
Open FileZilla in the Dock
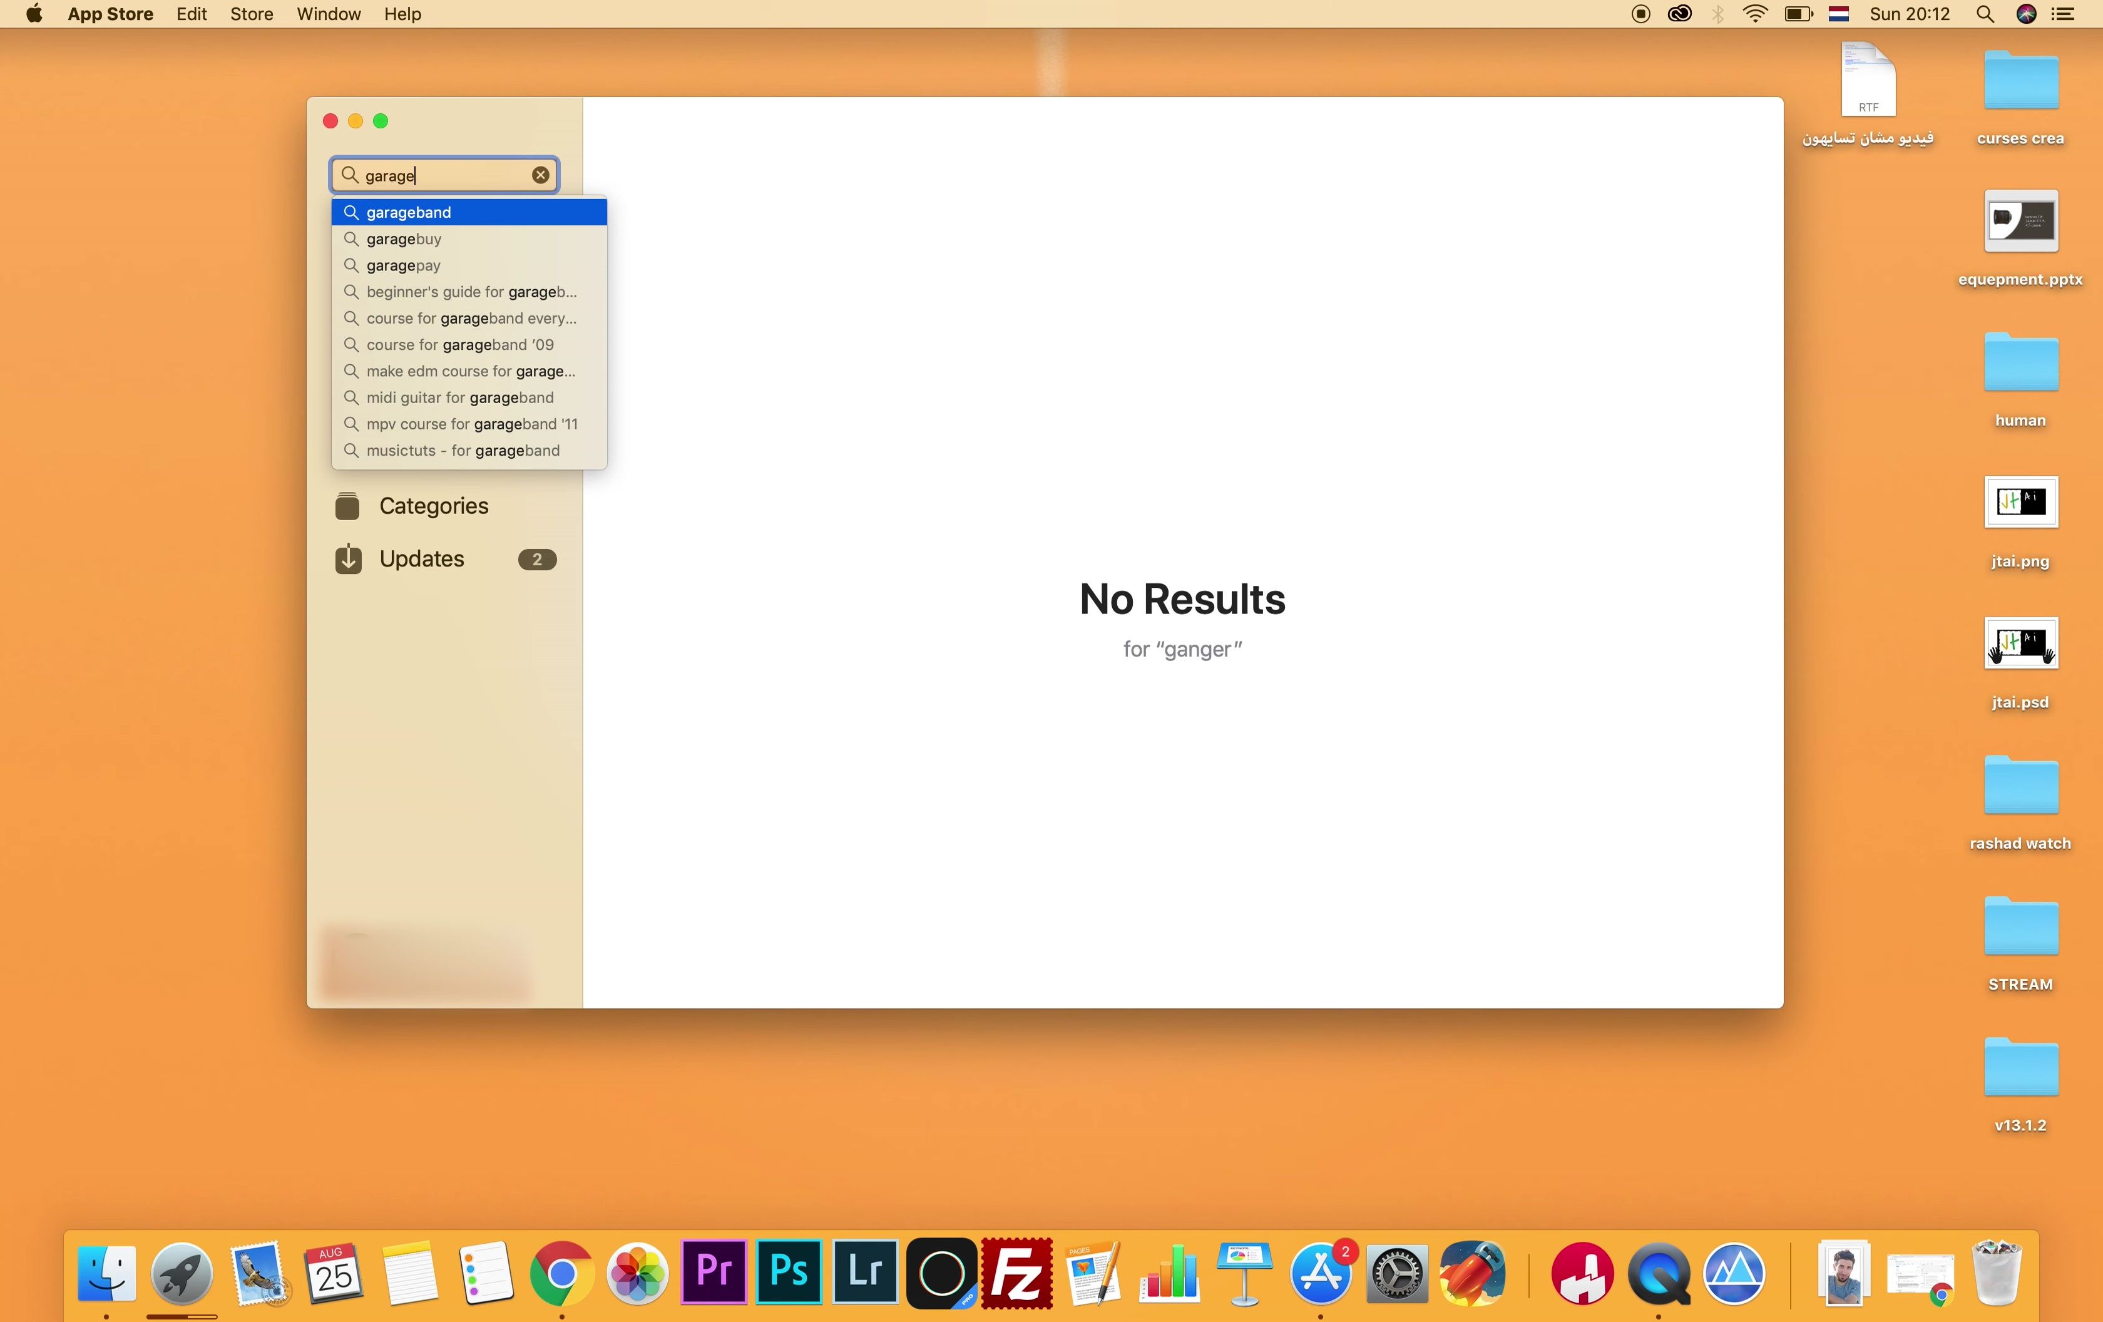click(x=1016, y=1273)
